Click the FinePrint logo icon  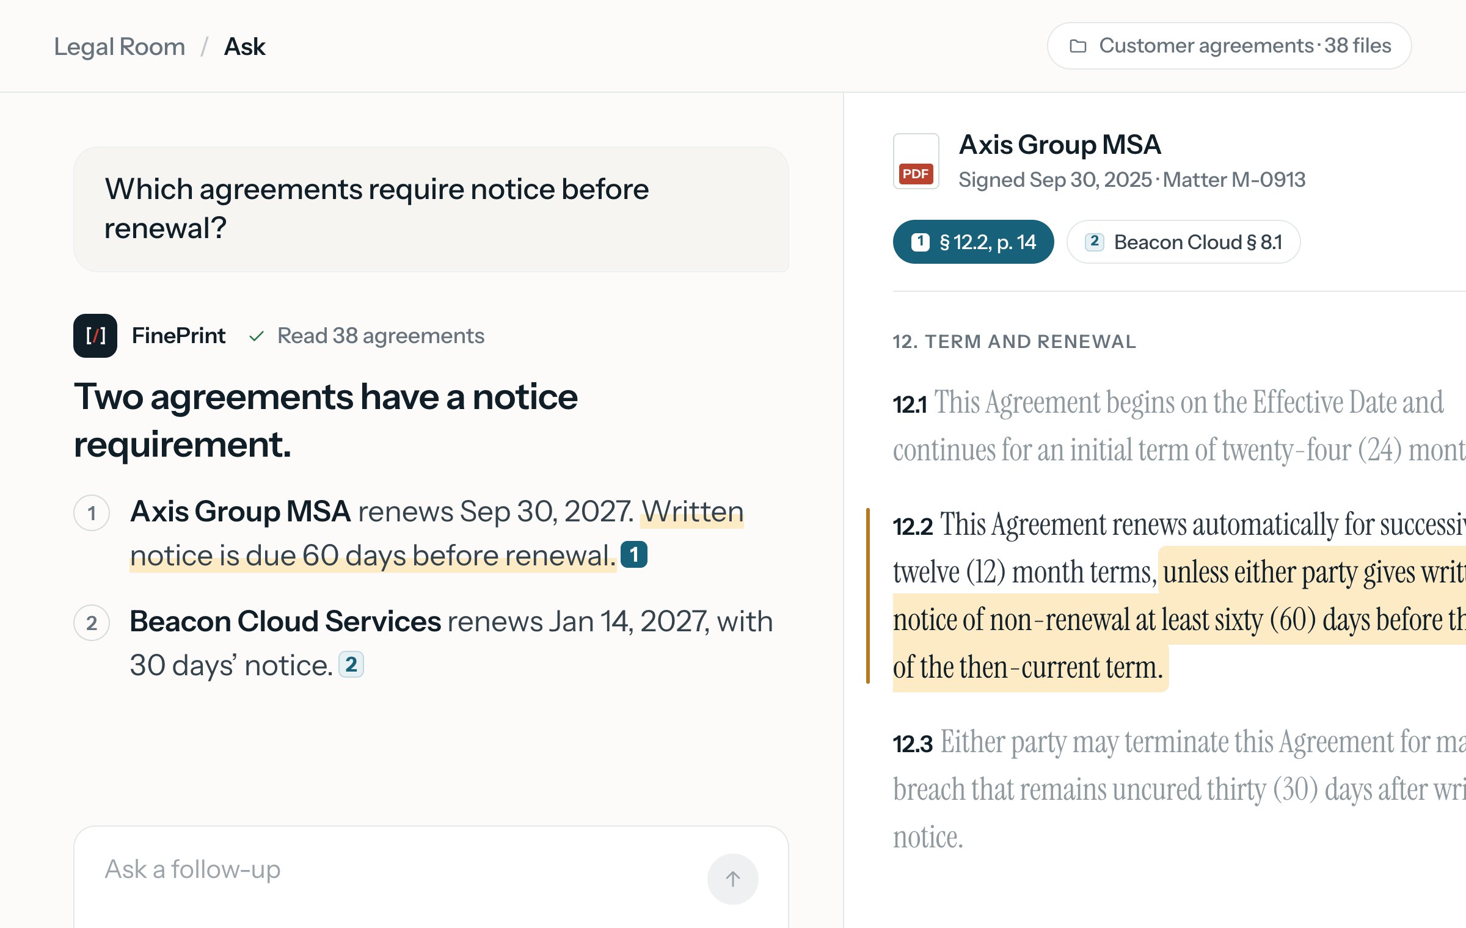[x=95, y=336]
